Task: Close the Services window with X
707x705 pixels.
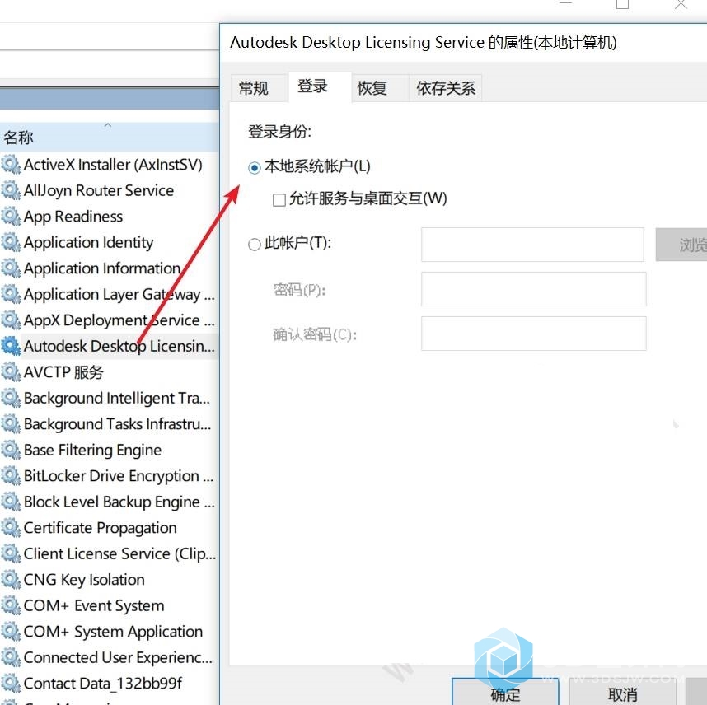Action: point(681,4)
